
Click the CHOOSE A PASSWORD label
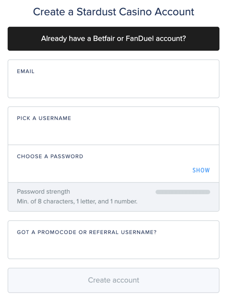(x=50, y=156)
